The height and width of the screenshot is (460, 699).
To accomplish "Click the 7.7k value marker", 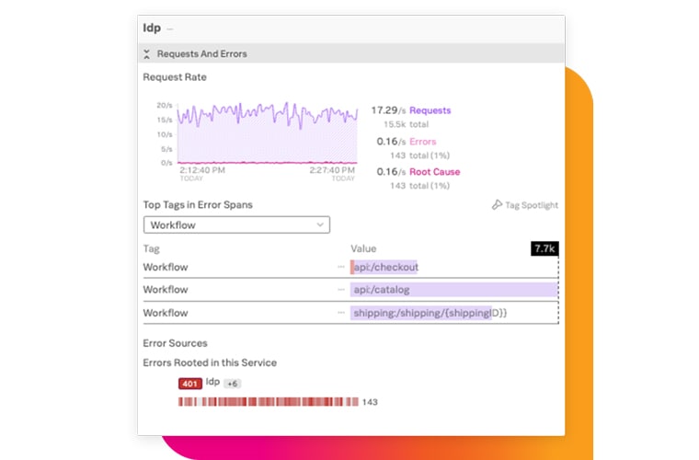I will pos(544,248).
